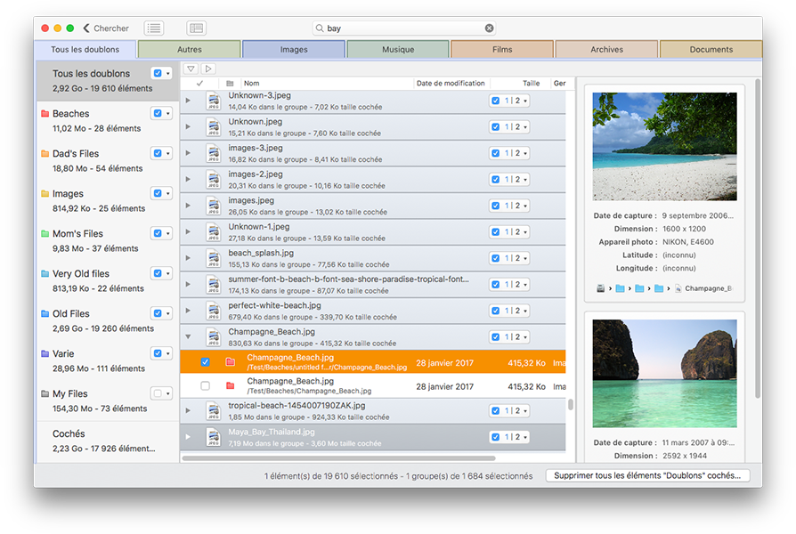Image resolution: width=796 pixels, height=534 pixels.
Task: Toggle the Tous les doublons sidebar checkbox
Action: [158, 73]
